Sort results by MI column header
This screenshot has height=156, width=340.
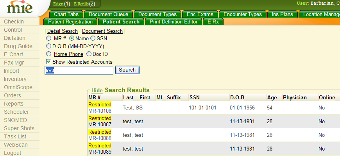click(159, 98)
